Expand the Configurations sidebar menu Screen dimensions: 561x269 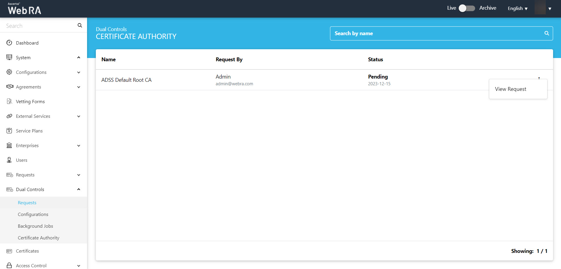tap(79, 72)
